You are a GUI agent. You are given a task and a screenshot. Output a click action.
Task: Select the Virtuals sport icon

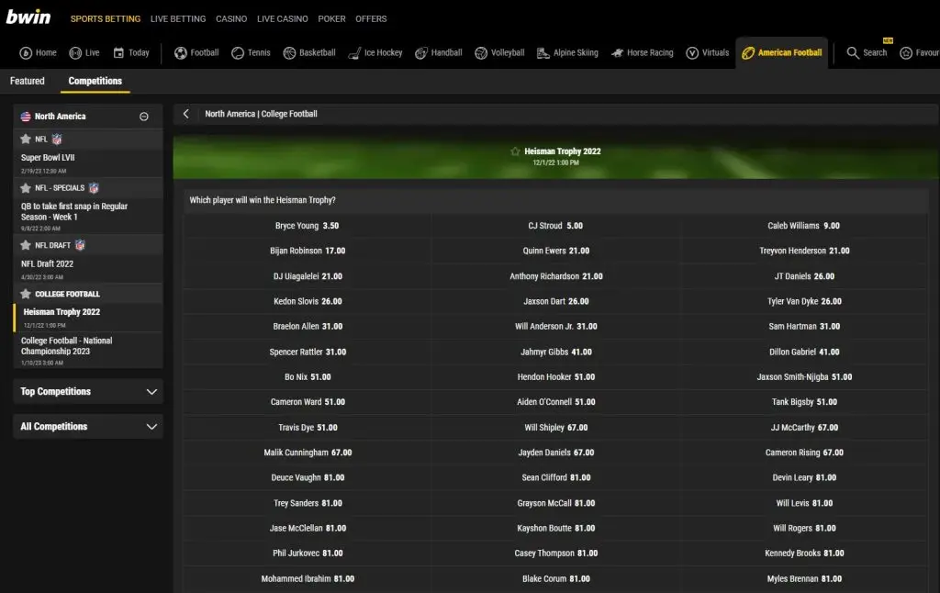pos(692,52)
